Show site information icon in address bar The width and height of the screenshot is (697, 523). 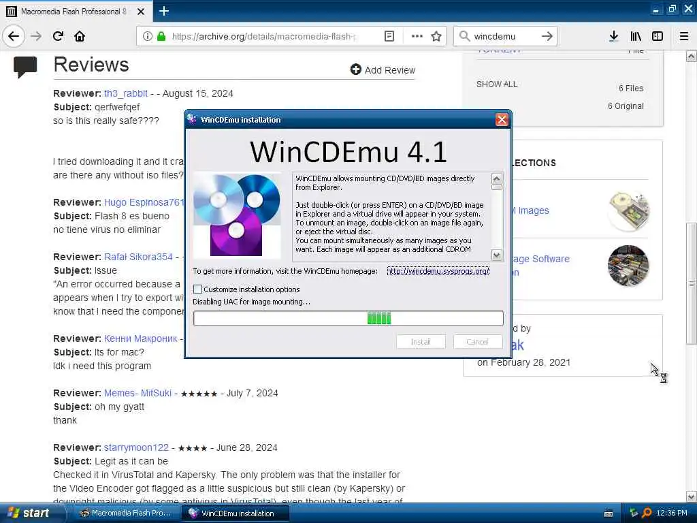pos(148,36)
